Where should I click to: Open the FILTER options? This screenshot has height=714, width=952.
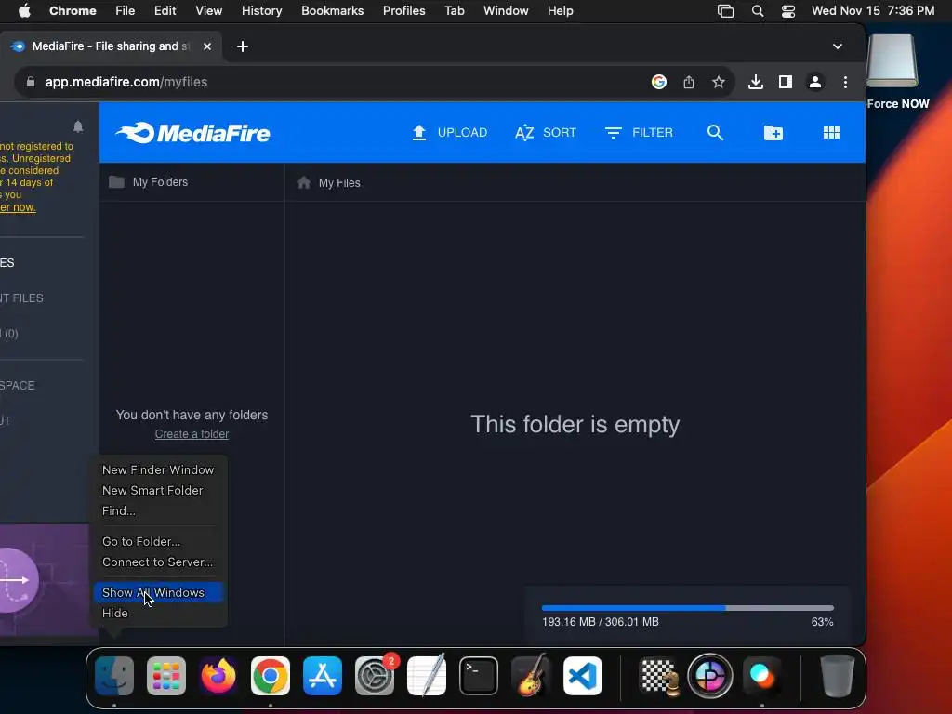pyautogui.click(x=639, y=132)
